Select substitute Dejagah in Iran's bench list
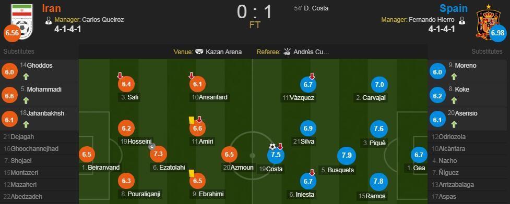510x204 pixels. click(39, 137)
